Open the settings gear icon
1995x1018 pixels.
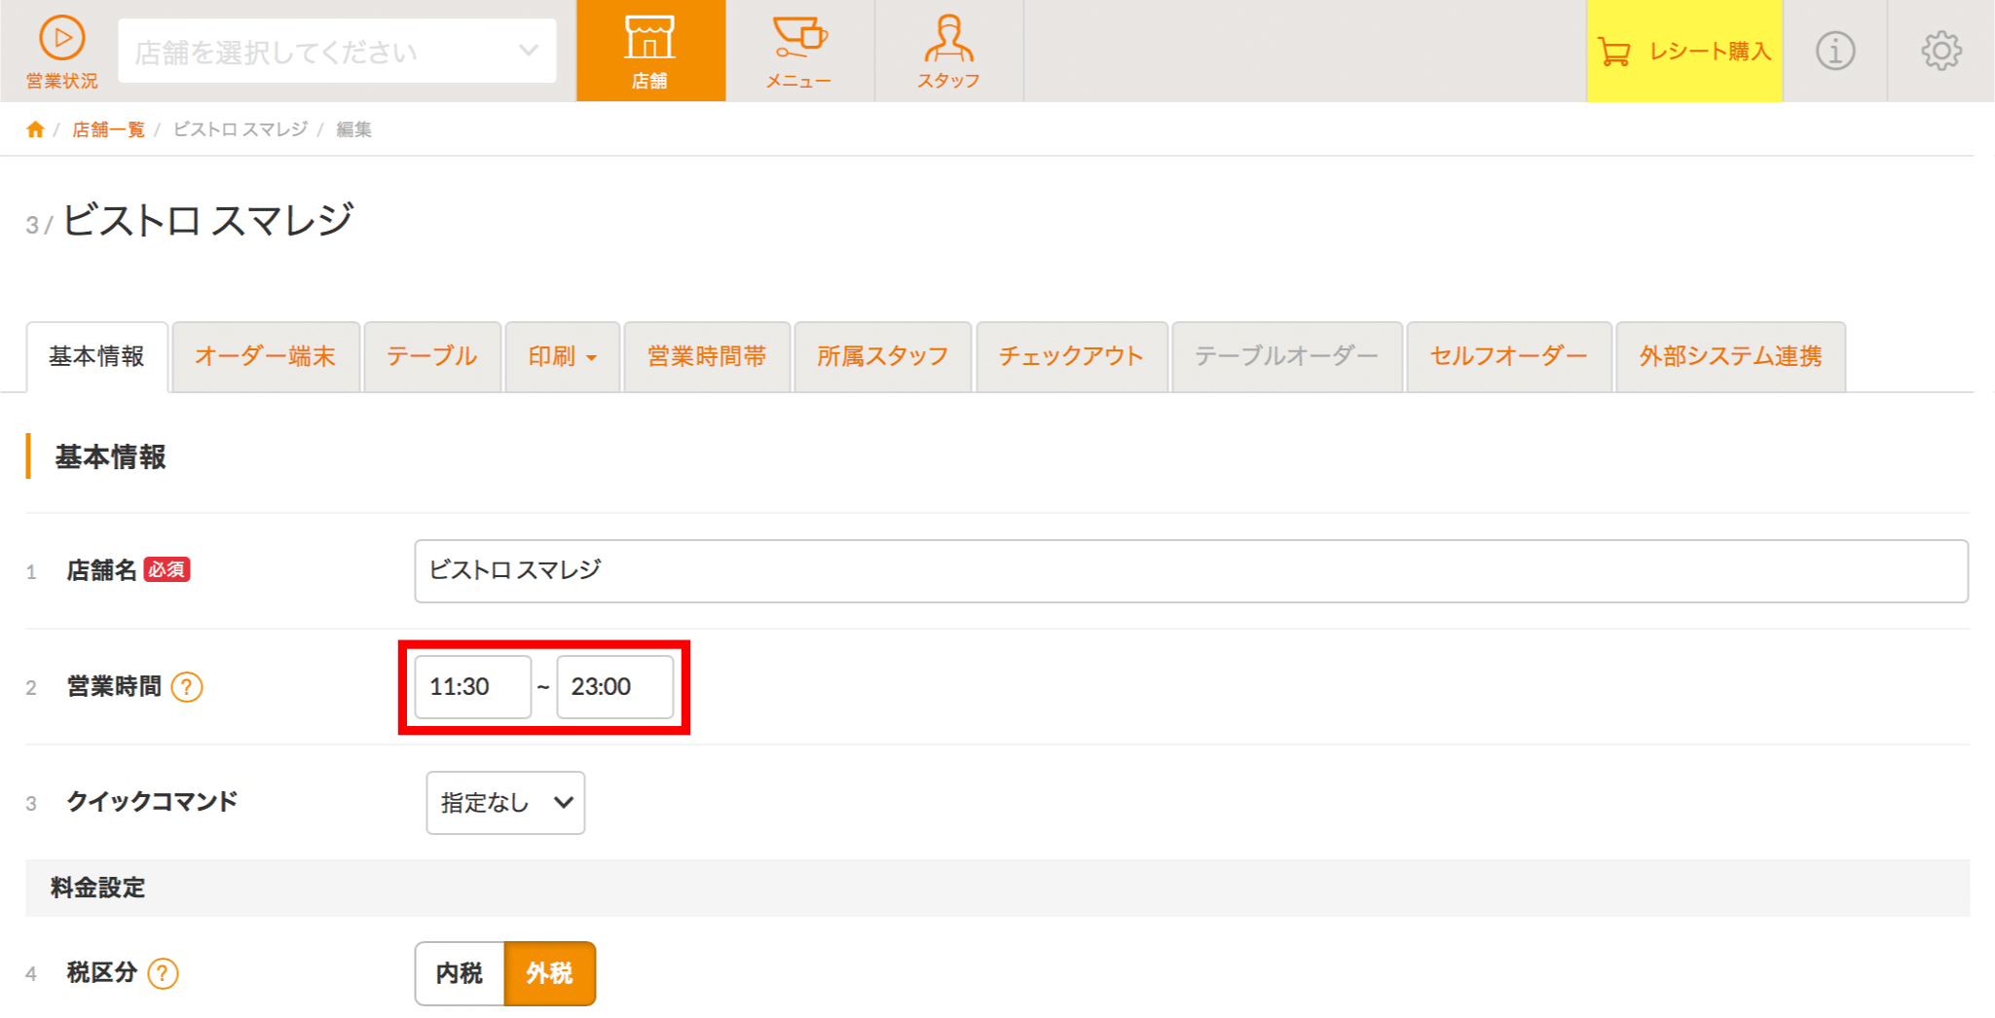1940,51
